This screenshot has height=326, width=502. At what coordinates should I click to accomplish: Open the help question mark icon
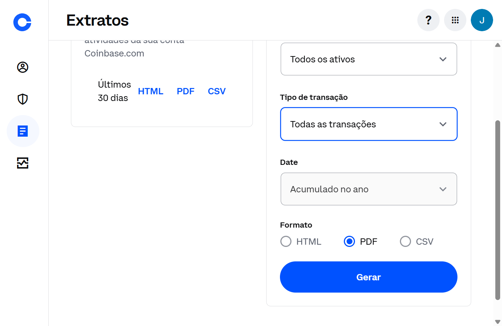(428, 20)
